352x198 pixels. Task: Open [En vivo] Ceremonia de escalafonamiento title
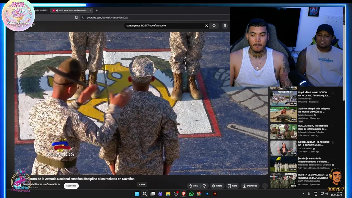tap(313, 160)
